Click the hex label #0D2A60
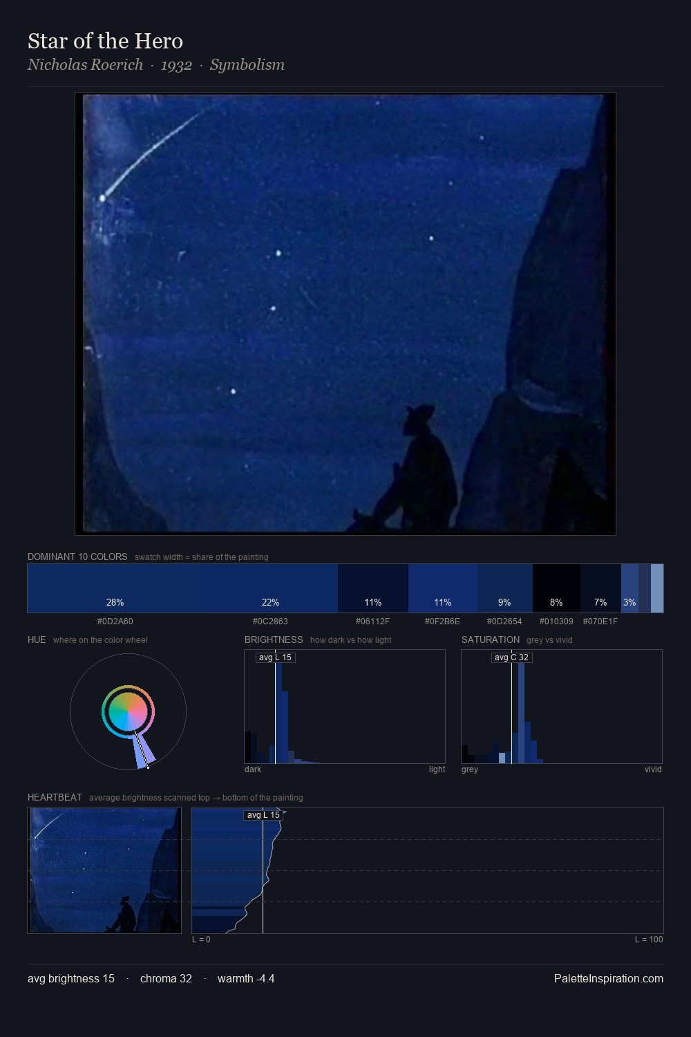Image resolution: width=691 pixels, height=1037 pixels. 115,622
